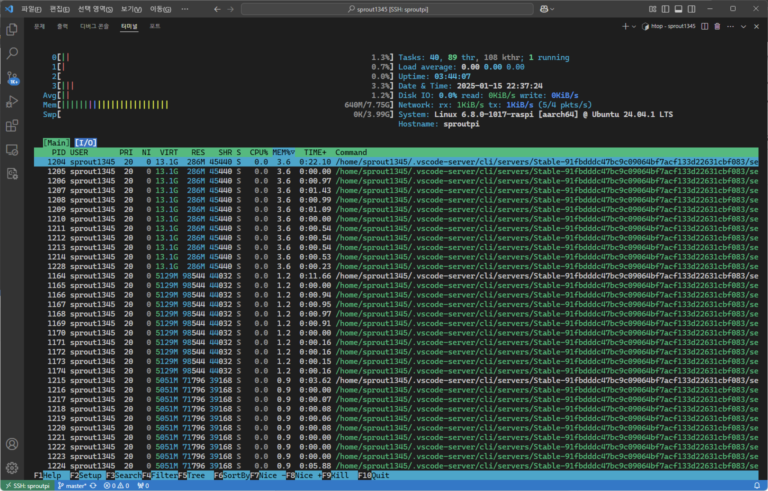This screenshot has height=491, width=768.
Task: Click F6 SortBy in htop footer
Action: pyautogui.click(x=232, y=475)
